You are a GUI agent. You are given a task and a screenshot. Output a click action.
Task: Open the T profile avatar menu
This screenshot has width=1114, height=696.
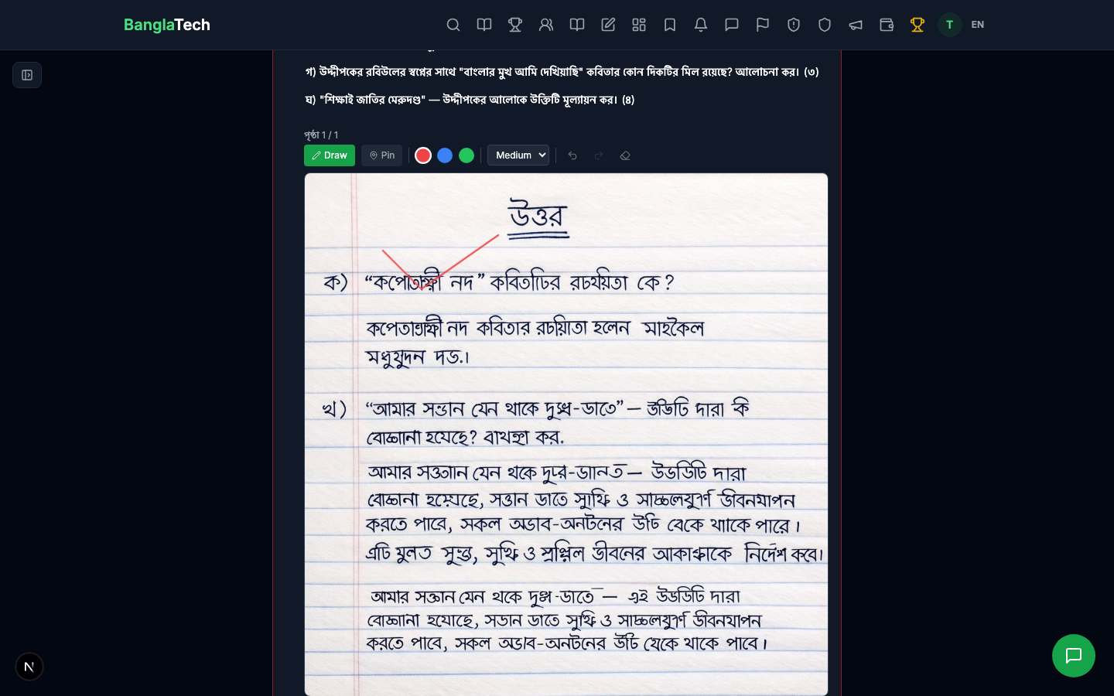[x=949, y=25]
